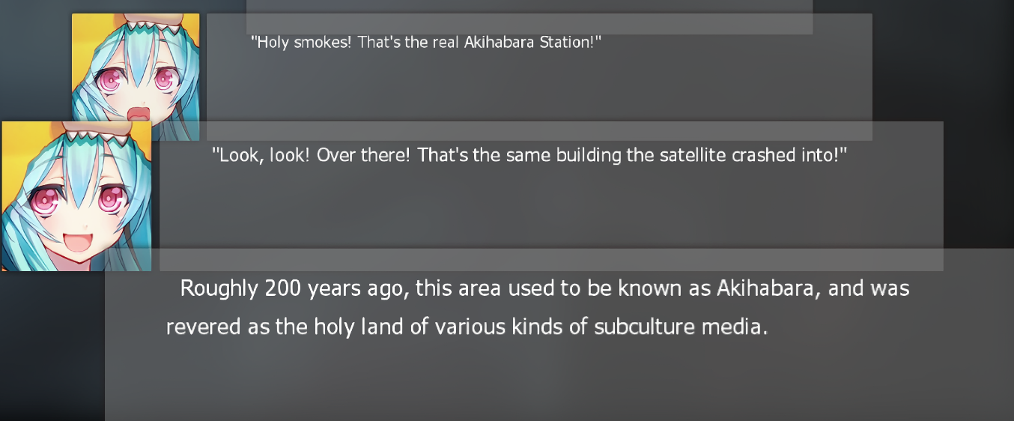
Task: Click the open mouth on the surprised portrait
Action: tap(139, 113)
